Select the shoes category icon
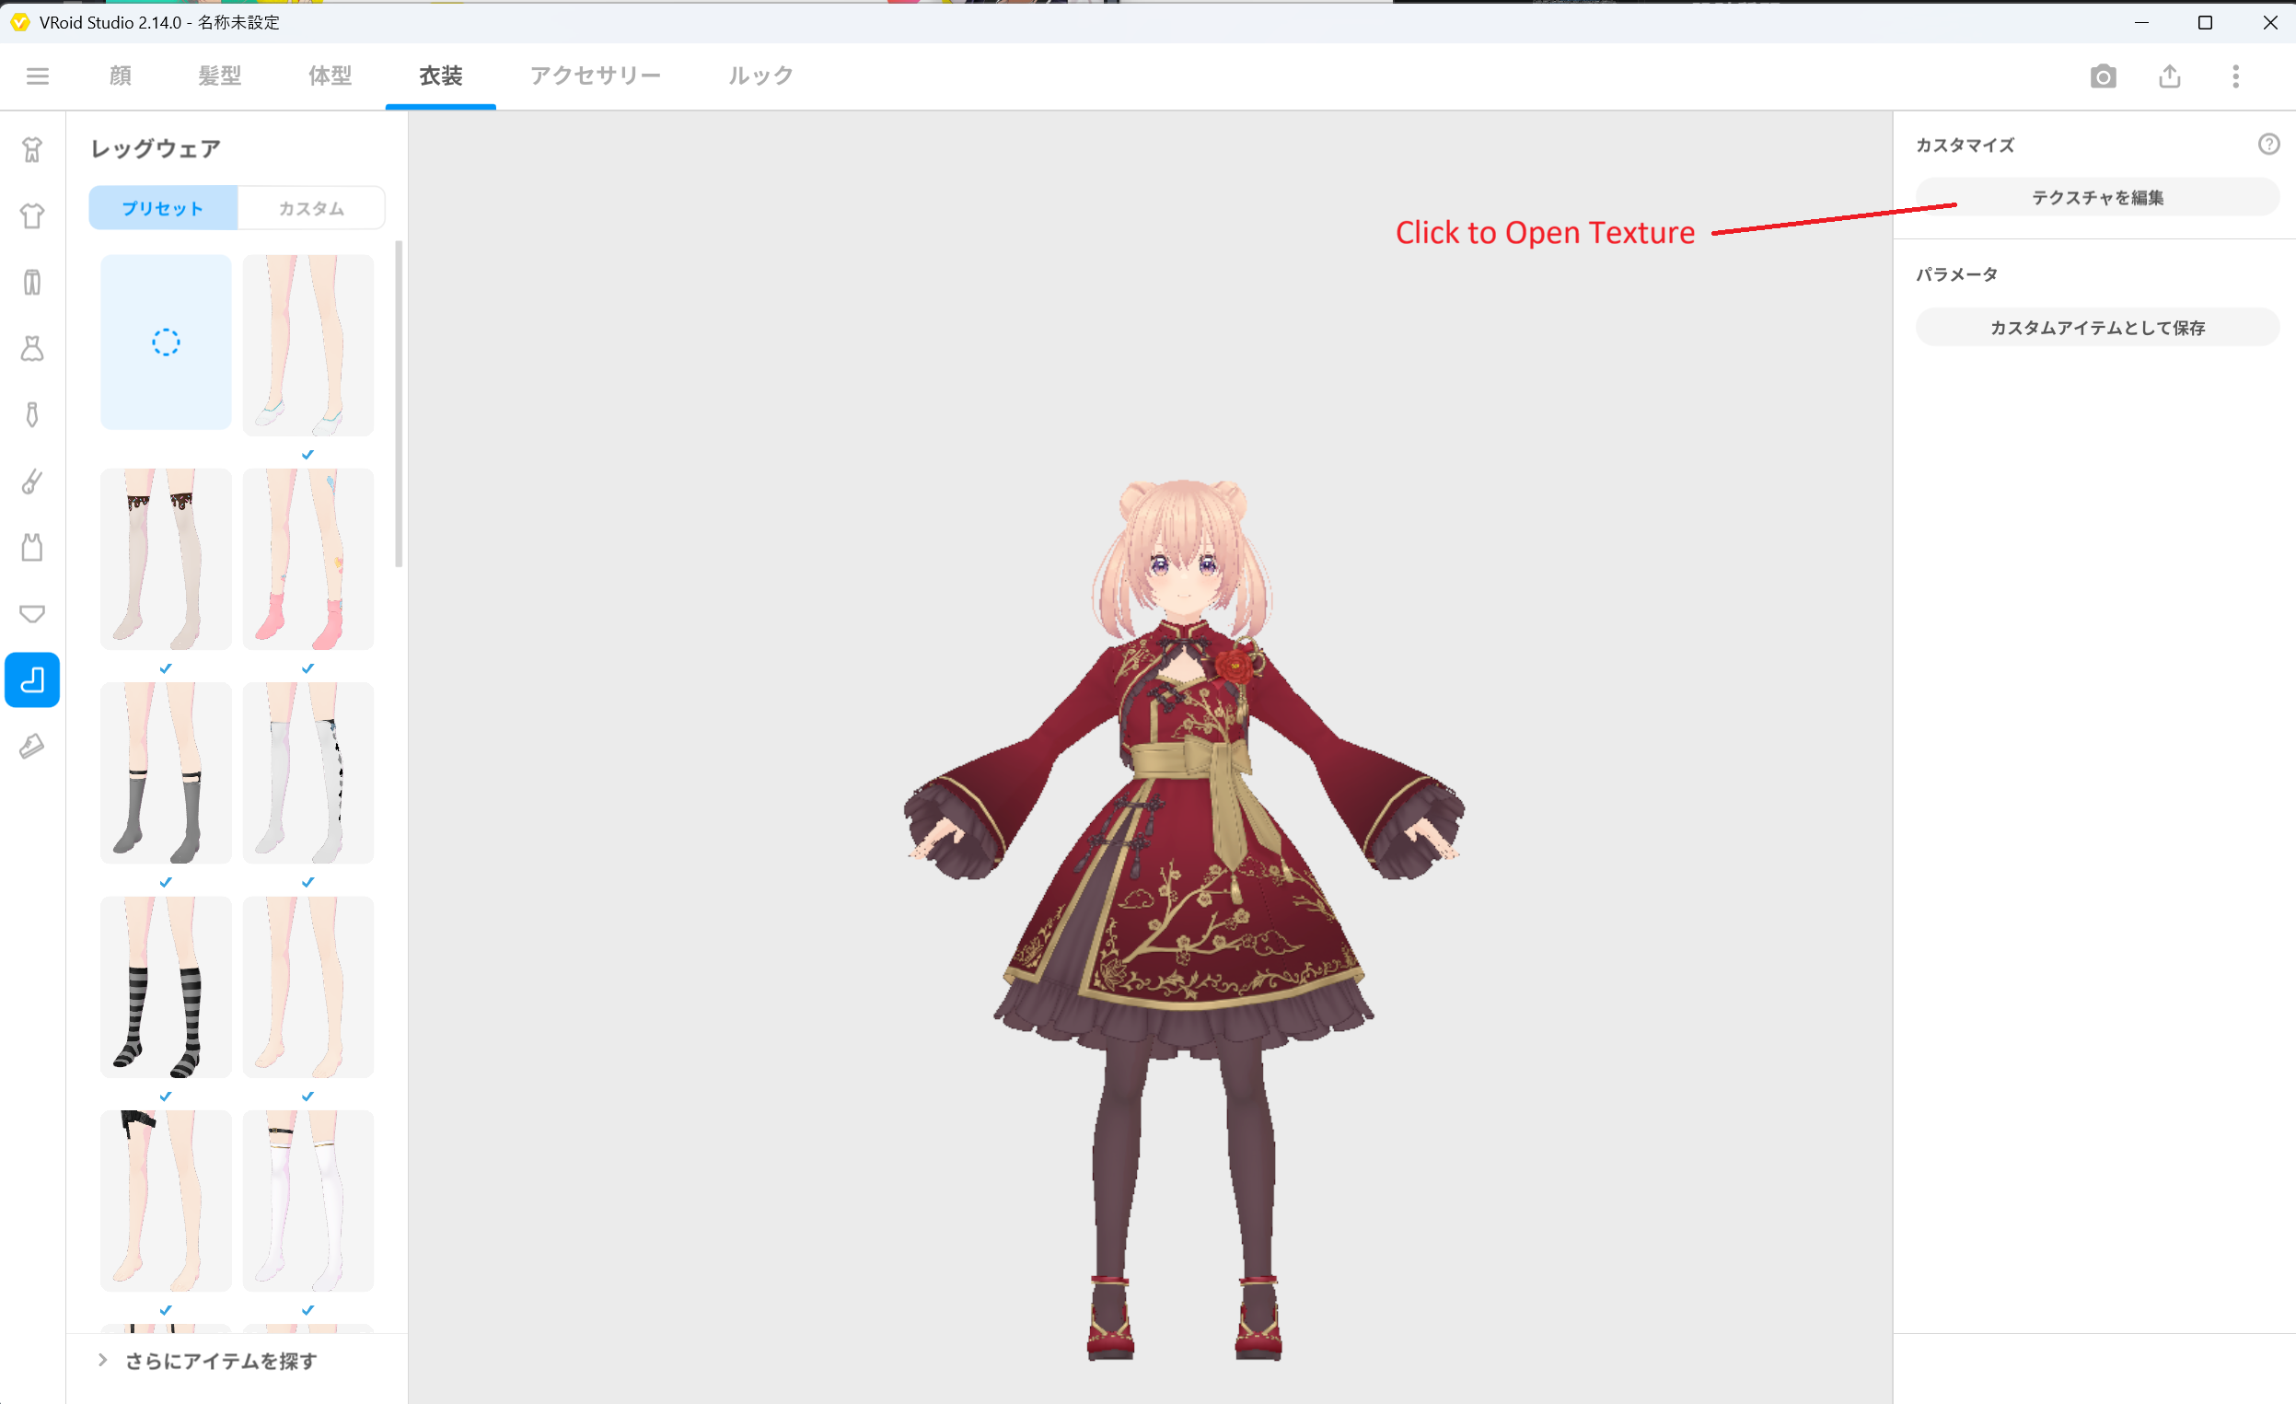 32,747
